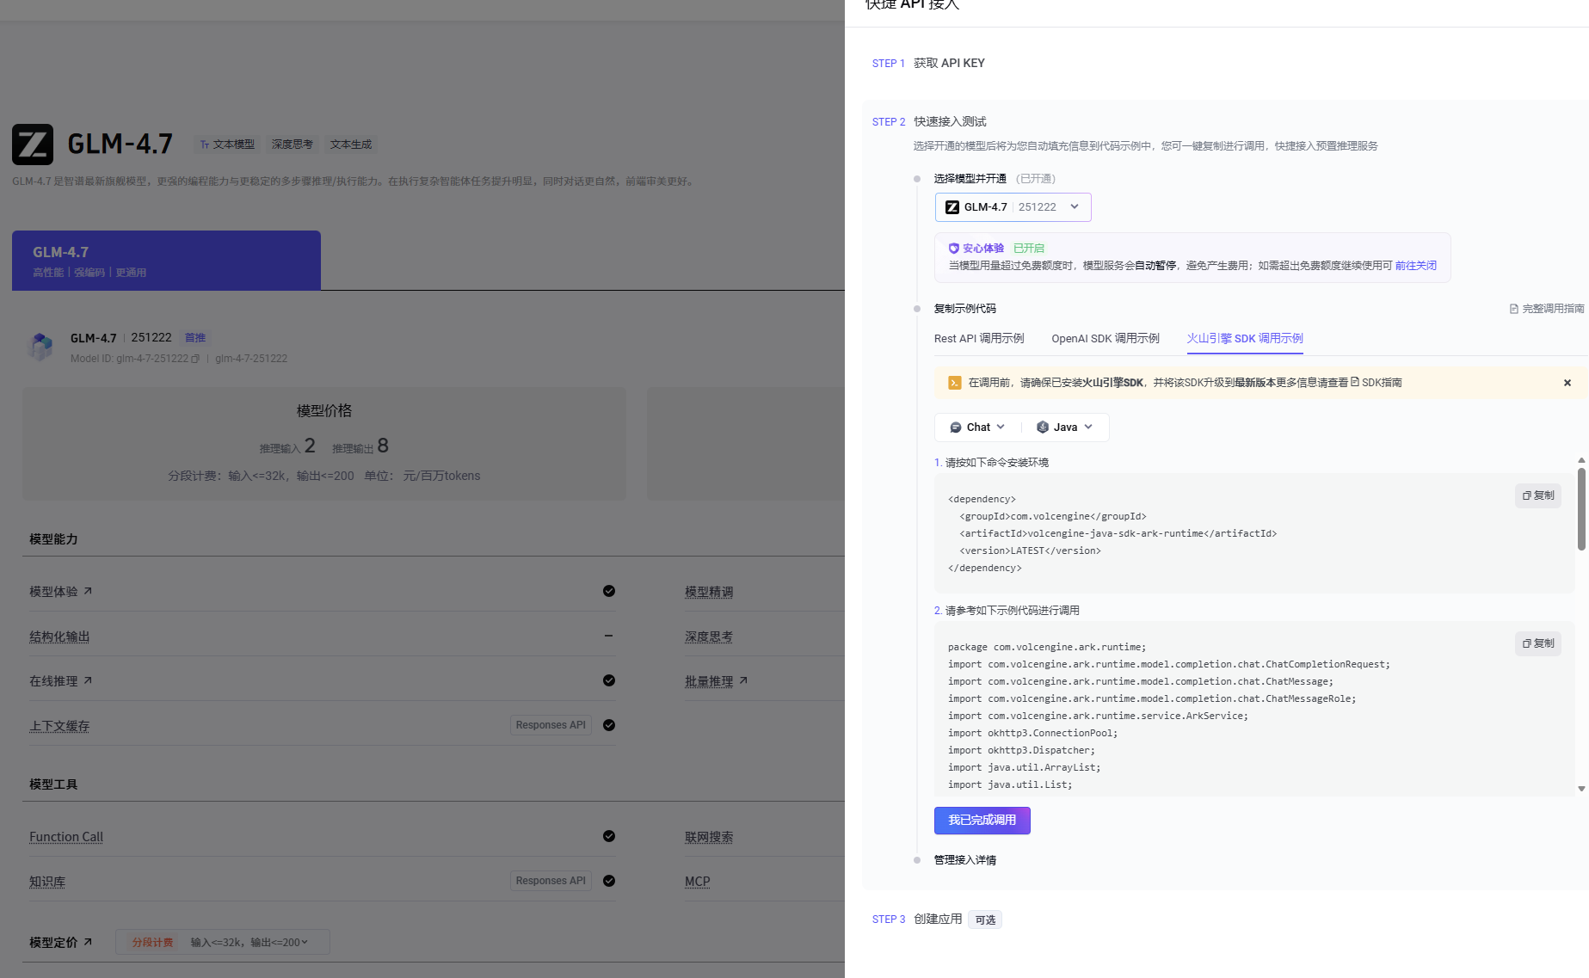Viewport: 1589px width, 978px height.
Task: Copy the Maven dependency snippet
Action: coord(1538,495)
